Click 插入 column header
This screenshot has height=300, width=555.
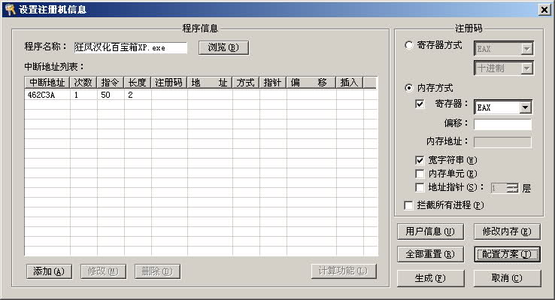point(350,83)
